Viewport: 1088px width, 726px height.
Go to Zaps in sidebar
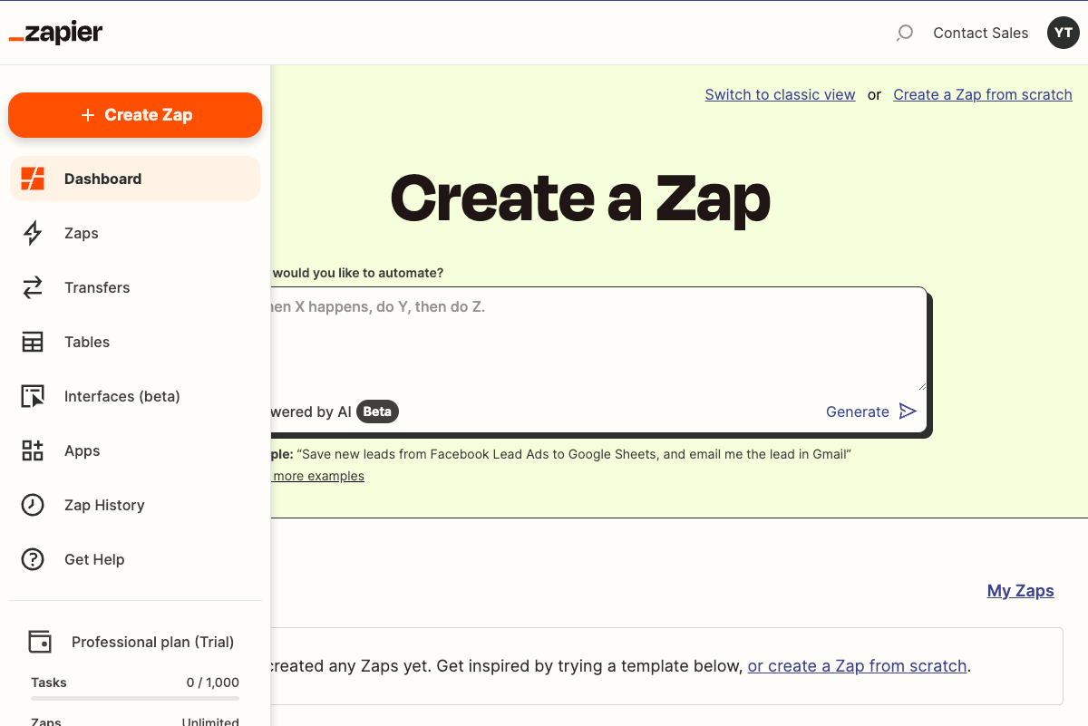(82, 233)
